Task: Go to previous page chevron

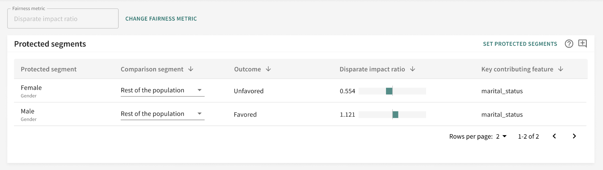Action: (x=554, y=136)
